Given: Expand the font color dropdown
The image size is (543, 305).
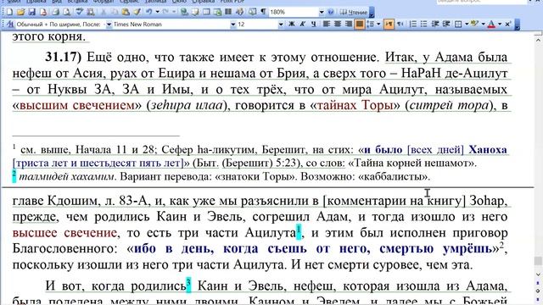Looking at the screenshot, I should tap(500, 24).
